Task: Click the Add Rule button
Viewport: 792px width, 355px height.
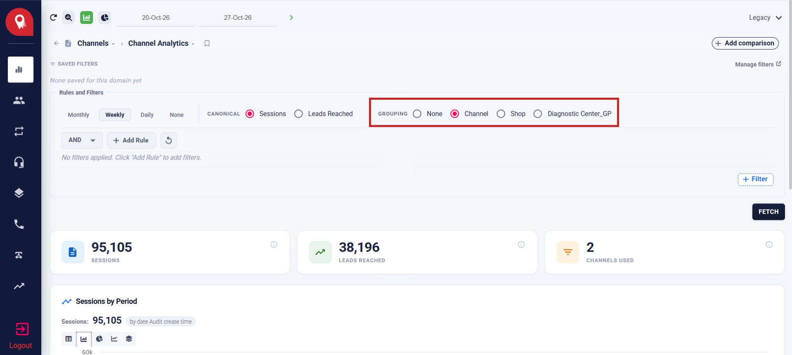Action: 131,140
